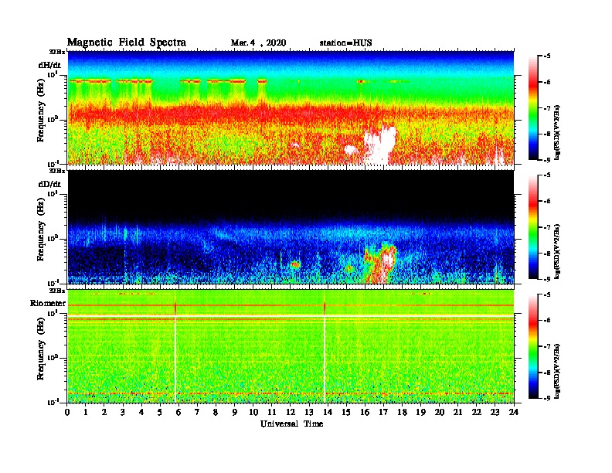
Task: Click the "32Hz" label atop Riometer panel
Action: pyautogui.click(x=57, y=291)
